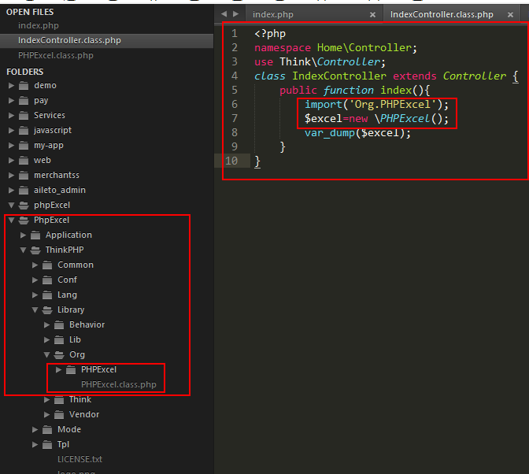Screen dimensions: 529x474
Task: Click the open ThinkPHP folder icon
Action: (35, 250)
